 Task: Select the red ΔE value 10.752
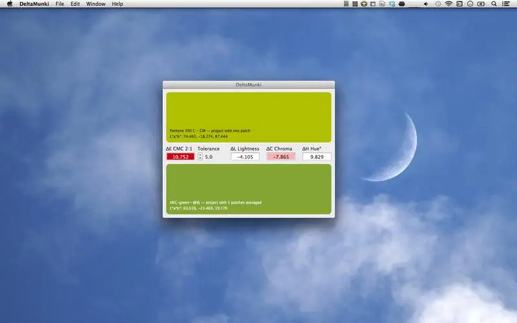180,157
